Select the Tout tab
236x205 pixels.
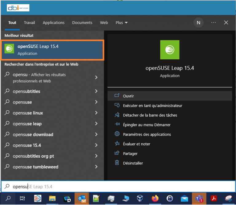(12, 22)
